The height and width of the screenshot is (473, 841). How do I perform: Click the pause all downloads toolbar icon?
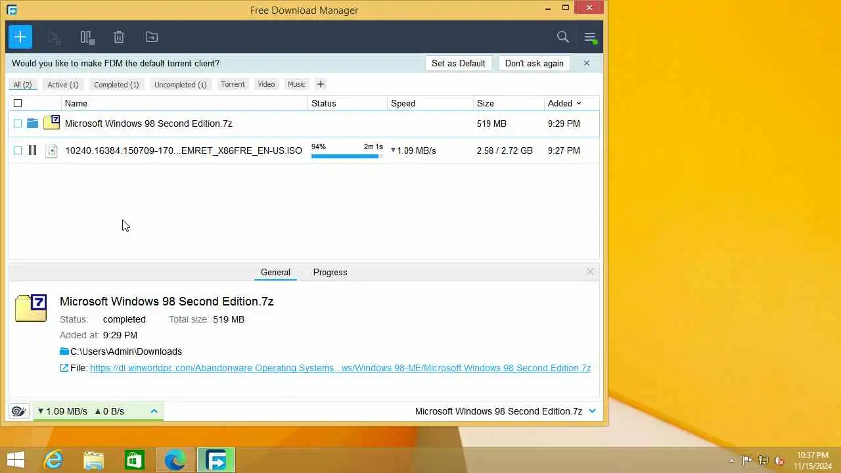coord(87,37)
